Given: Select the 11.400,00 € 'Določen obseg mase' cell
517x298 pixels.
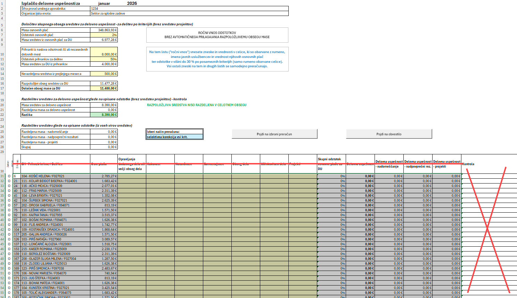Looking at the screenshot, I should tap(104, 88).
